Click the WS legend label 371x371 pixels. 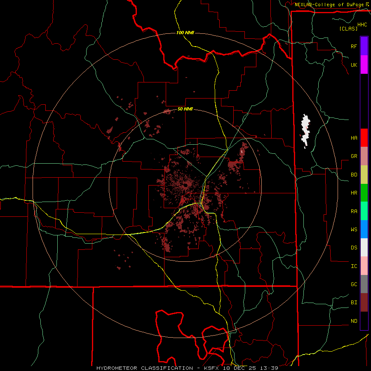click(354, 229)
